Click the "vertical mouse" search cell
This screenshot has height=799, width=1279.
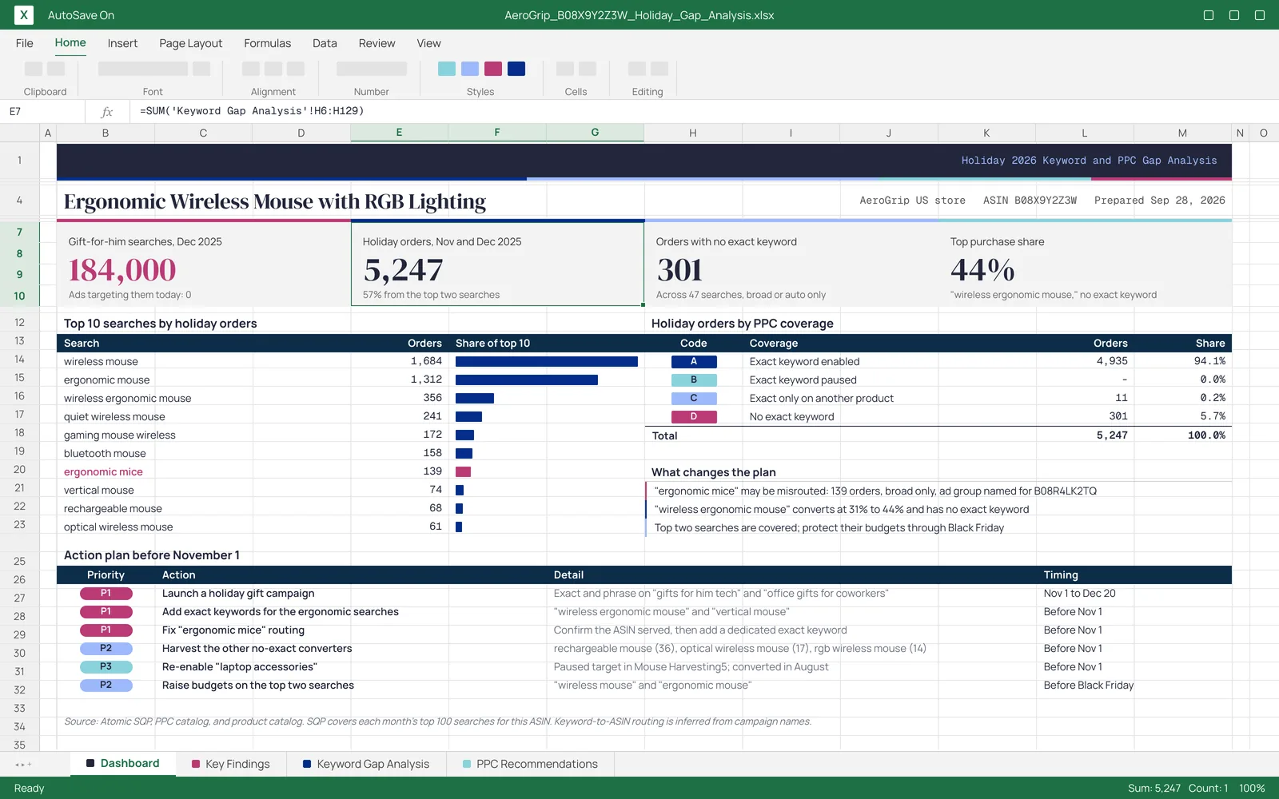(x=99, y=491)
